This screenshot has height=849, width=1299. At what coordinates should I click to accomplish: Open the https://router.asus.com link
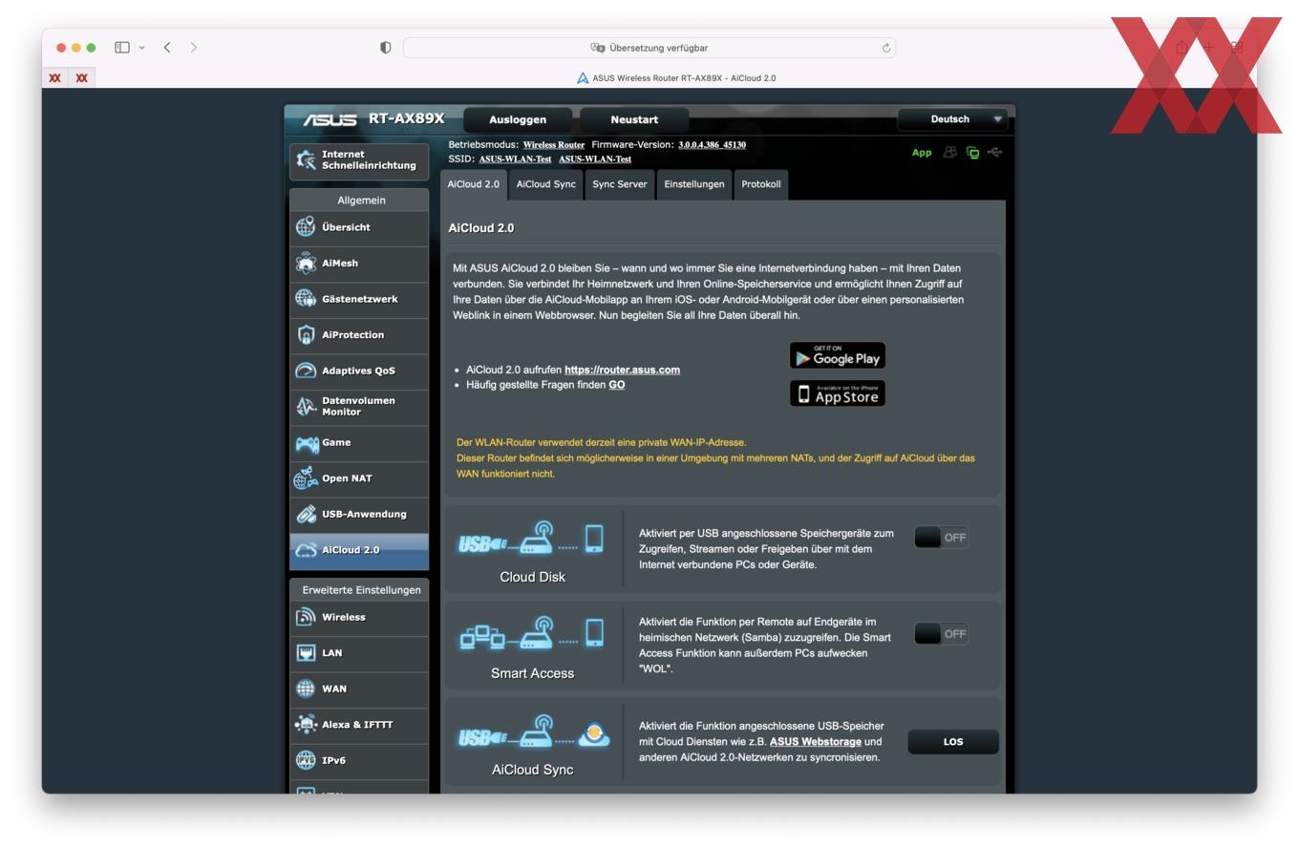click(622, 370)
